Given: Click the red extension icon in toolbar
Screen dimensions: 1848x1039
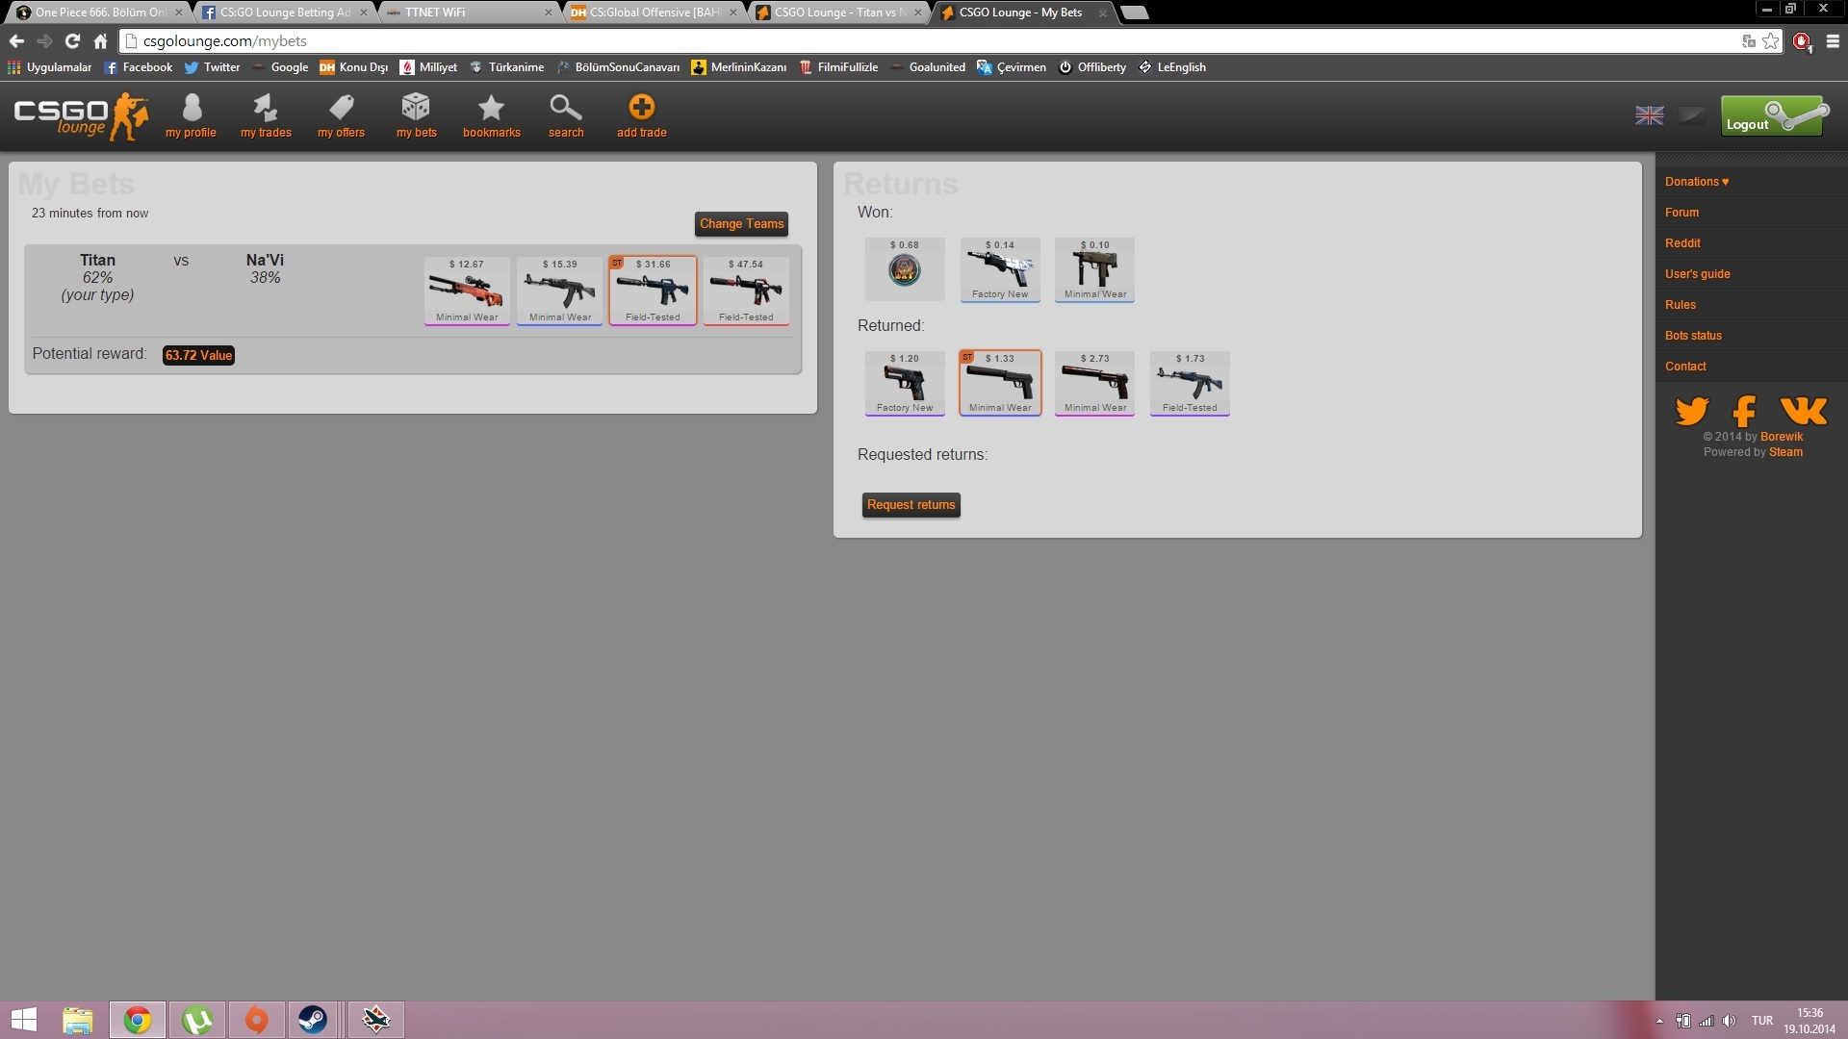Looking at the screenshot, I should point(1802,41).
